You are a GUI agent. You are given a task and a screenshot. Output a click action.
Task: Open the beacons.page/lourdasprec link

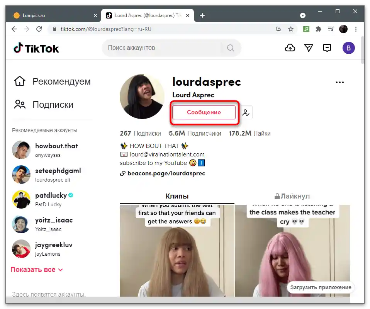point(166,173)
